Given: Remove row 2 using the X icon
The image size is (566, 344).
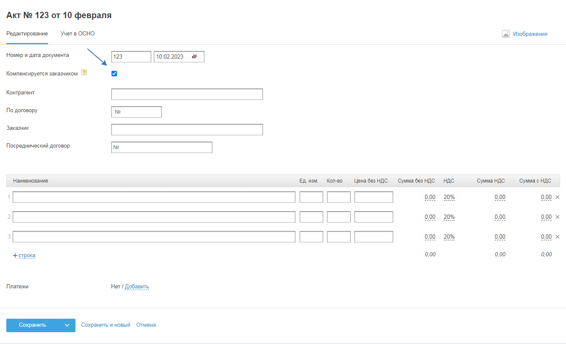Looking at the screenshot, I should pyautogui.click(x=557, y=217).
